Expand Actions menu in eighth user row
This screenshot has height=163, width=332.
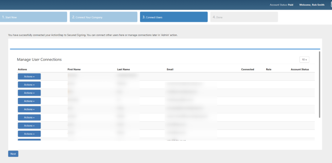(29, 134)
